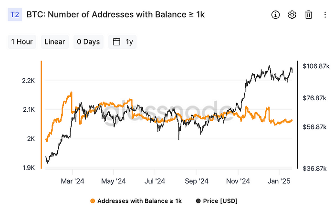The height and width of the screenshot is (210, 334).
Task: Click the $76.87k price axis label
Action: [x=314, y=98]
